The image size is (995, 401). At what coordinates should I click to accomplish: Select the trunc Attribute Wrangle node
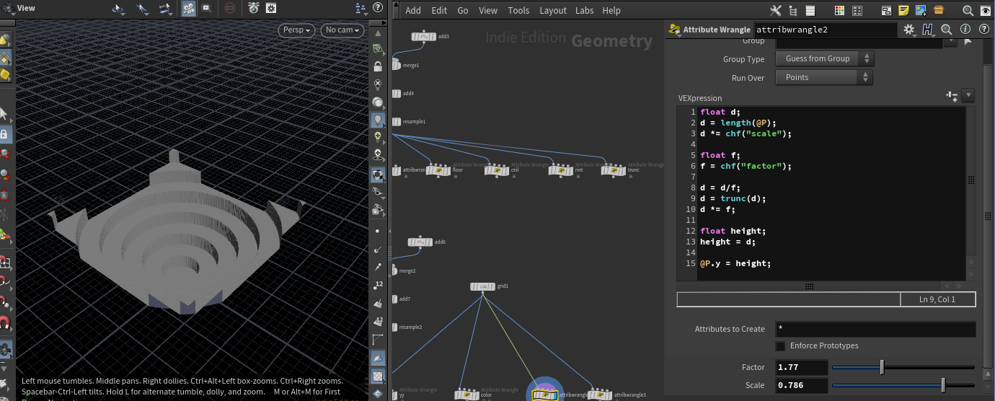[614, 170]
